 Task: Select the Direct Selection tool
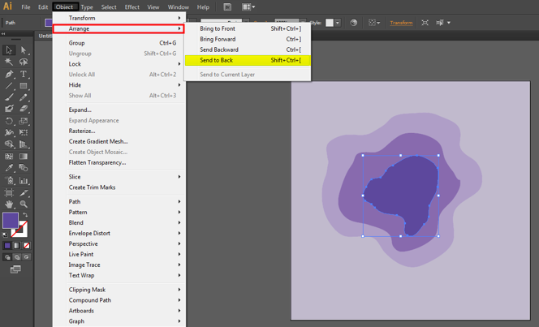(24, 50)
